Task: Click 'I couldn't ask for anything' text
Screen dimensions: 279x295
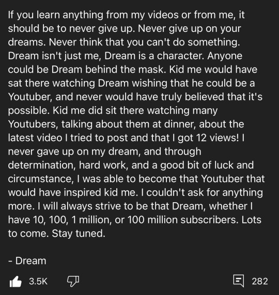Action: pyautogui.click(x=202, y=193)
